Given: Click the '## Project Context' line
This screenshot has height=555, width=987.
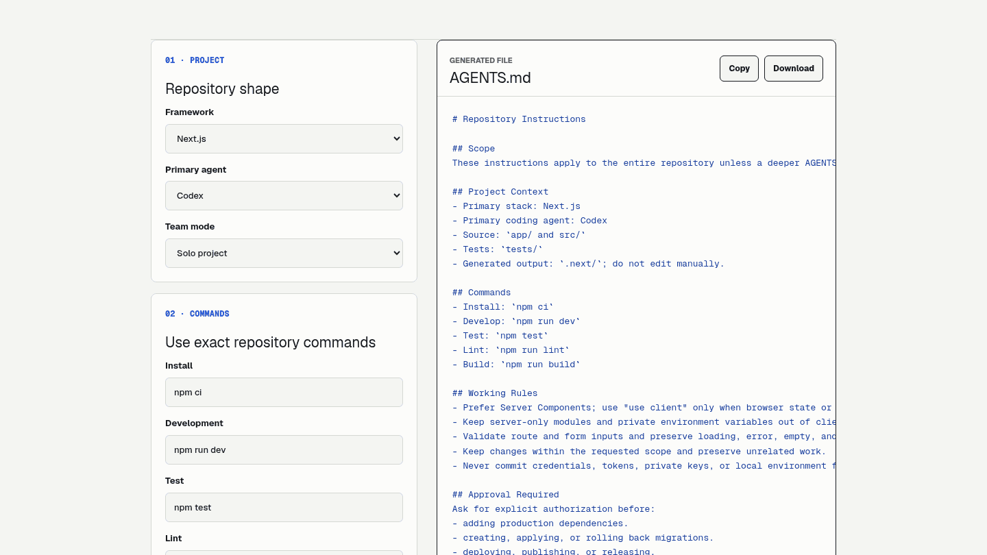Looking at the screenshot, I should 500,192.
